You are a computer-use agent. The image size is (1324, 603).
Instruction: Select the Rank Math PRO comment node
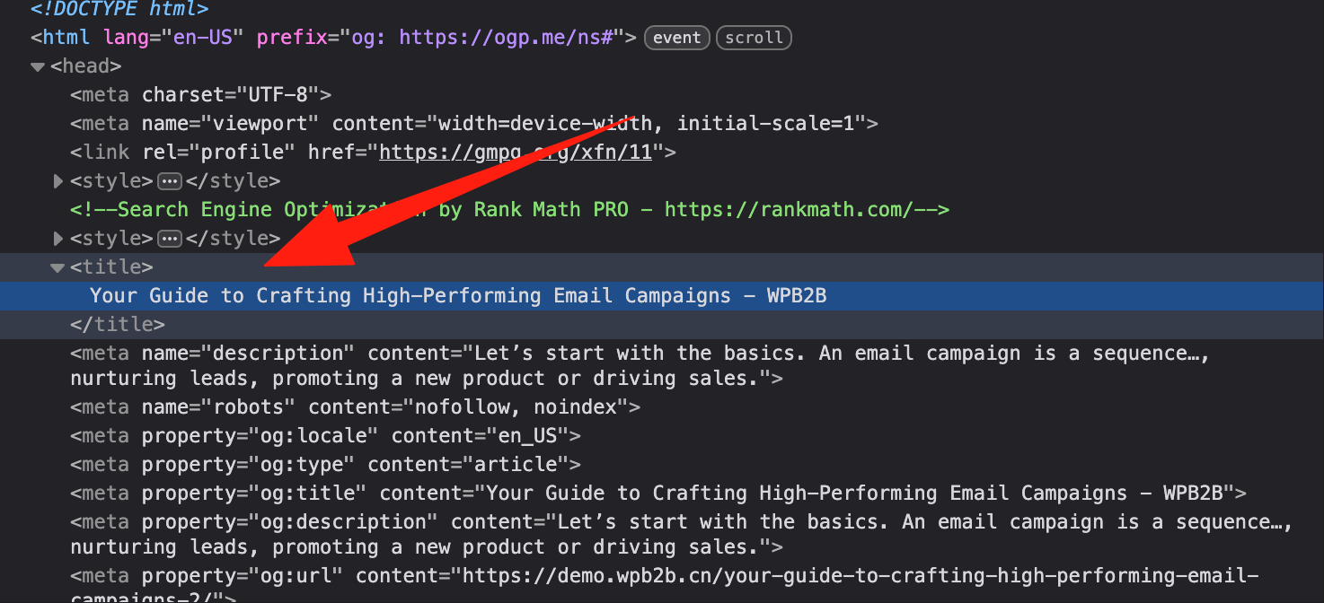(509, 210)
